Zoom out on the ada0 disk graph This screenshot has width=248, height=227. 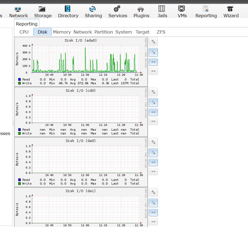click(153, 52)
